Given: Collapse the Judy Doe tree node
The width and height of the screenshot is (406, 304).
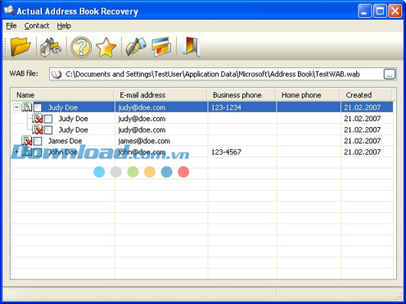Looking at the screenshot, I should (x=17, y=107).
